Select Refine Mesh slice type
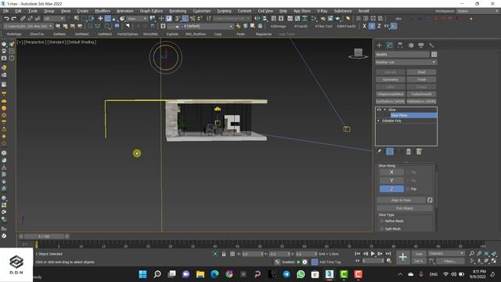This screenshot has height=282, width=501. 382,221
